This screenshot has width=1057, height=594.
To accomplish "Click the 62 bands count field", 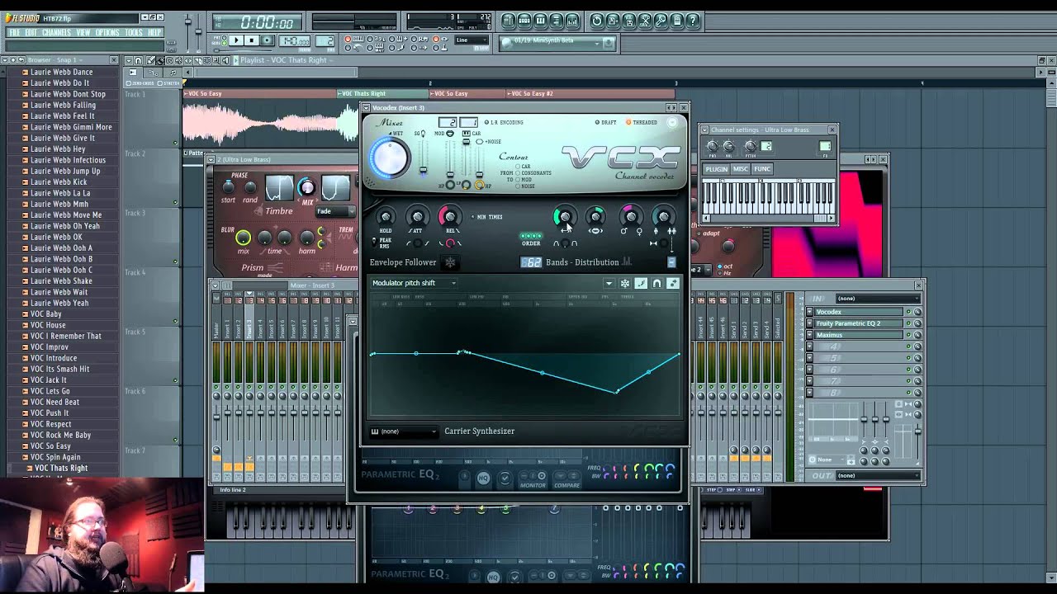I will pos(531,262).
